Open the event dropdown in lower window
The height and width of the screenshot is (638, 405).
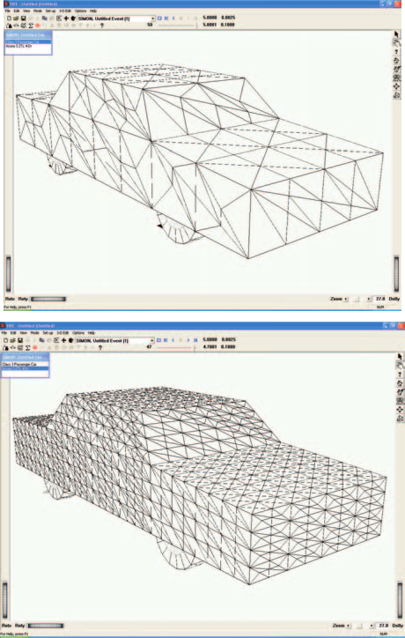point(152,340)
